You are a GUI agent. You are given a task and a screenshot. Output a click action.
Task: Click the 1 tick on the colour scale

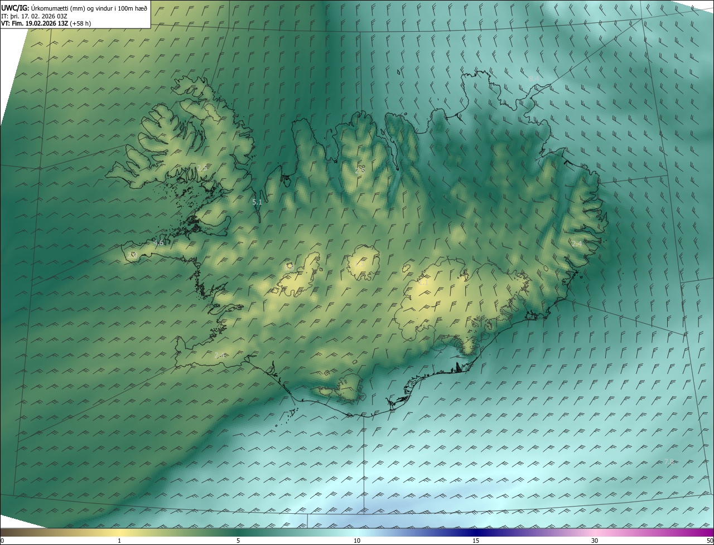[119, 541]
